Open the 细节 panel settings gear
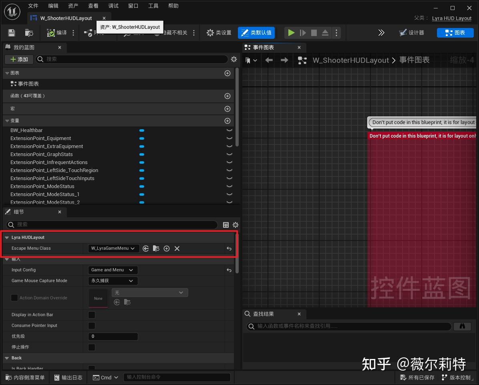479x385 pixels. (235, 225)
